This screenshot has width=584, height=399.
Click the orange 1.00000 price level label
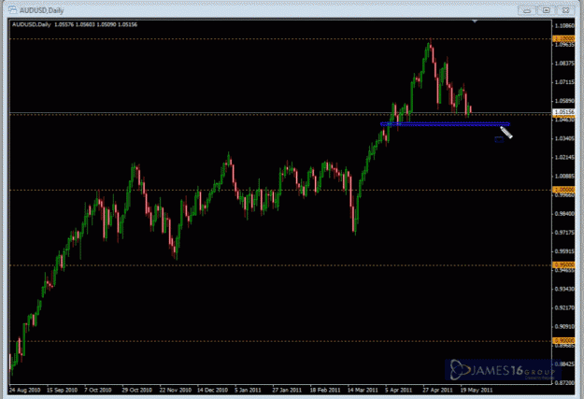coord(563,190)
